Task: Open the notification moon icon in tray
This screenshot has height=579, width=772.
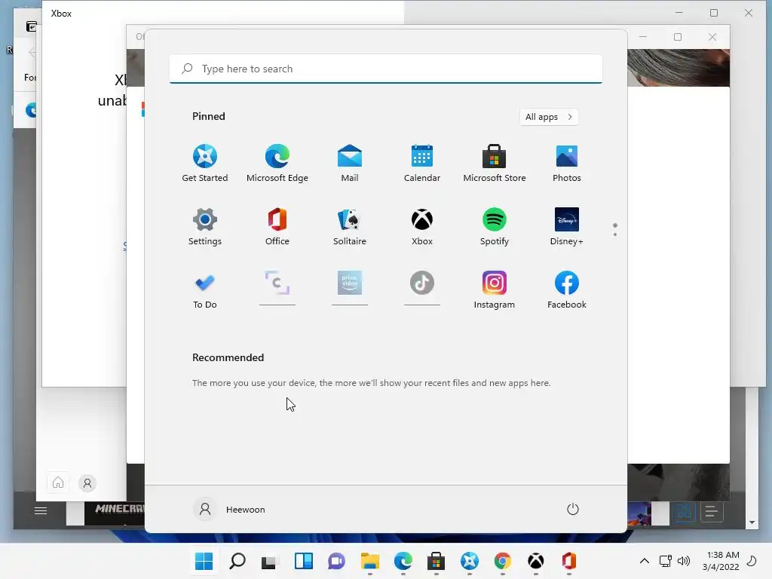Action: [752, 561]
